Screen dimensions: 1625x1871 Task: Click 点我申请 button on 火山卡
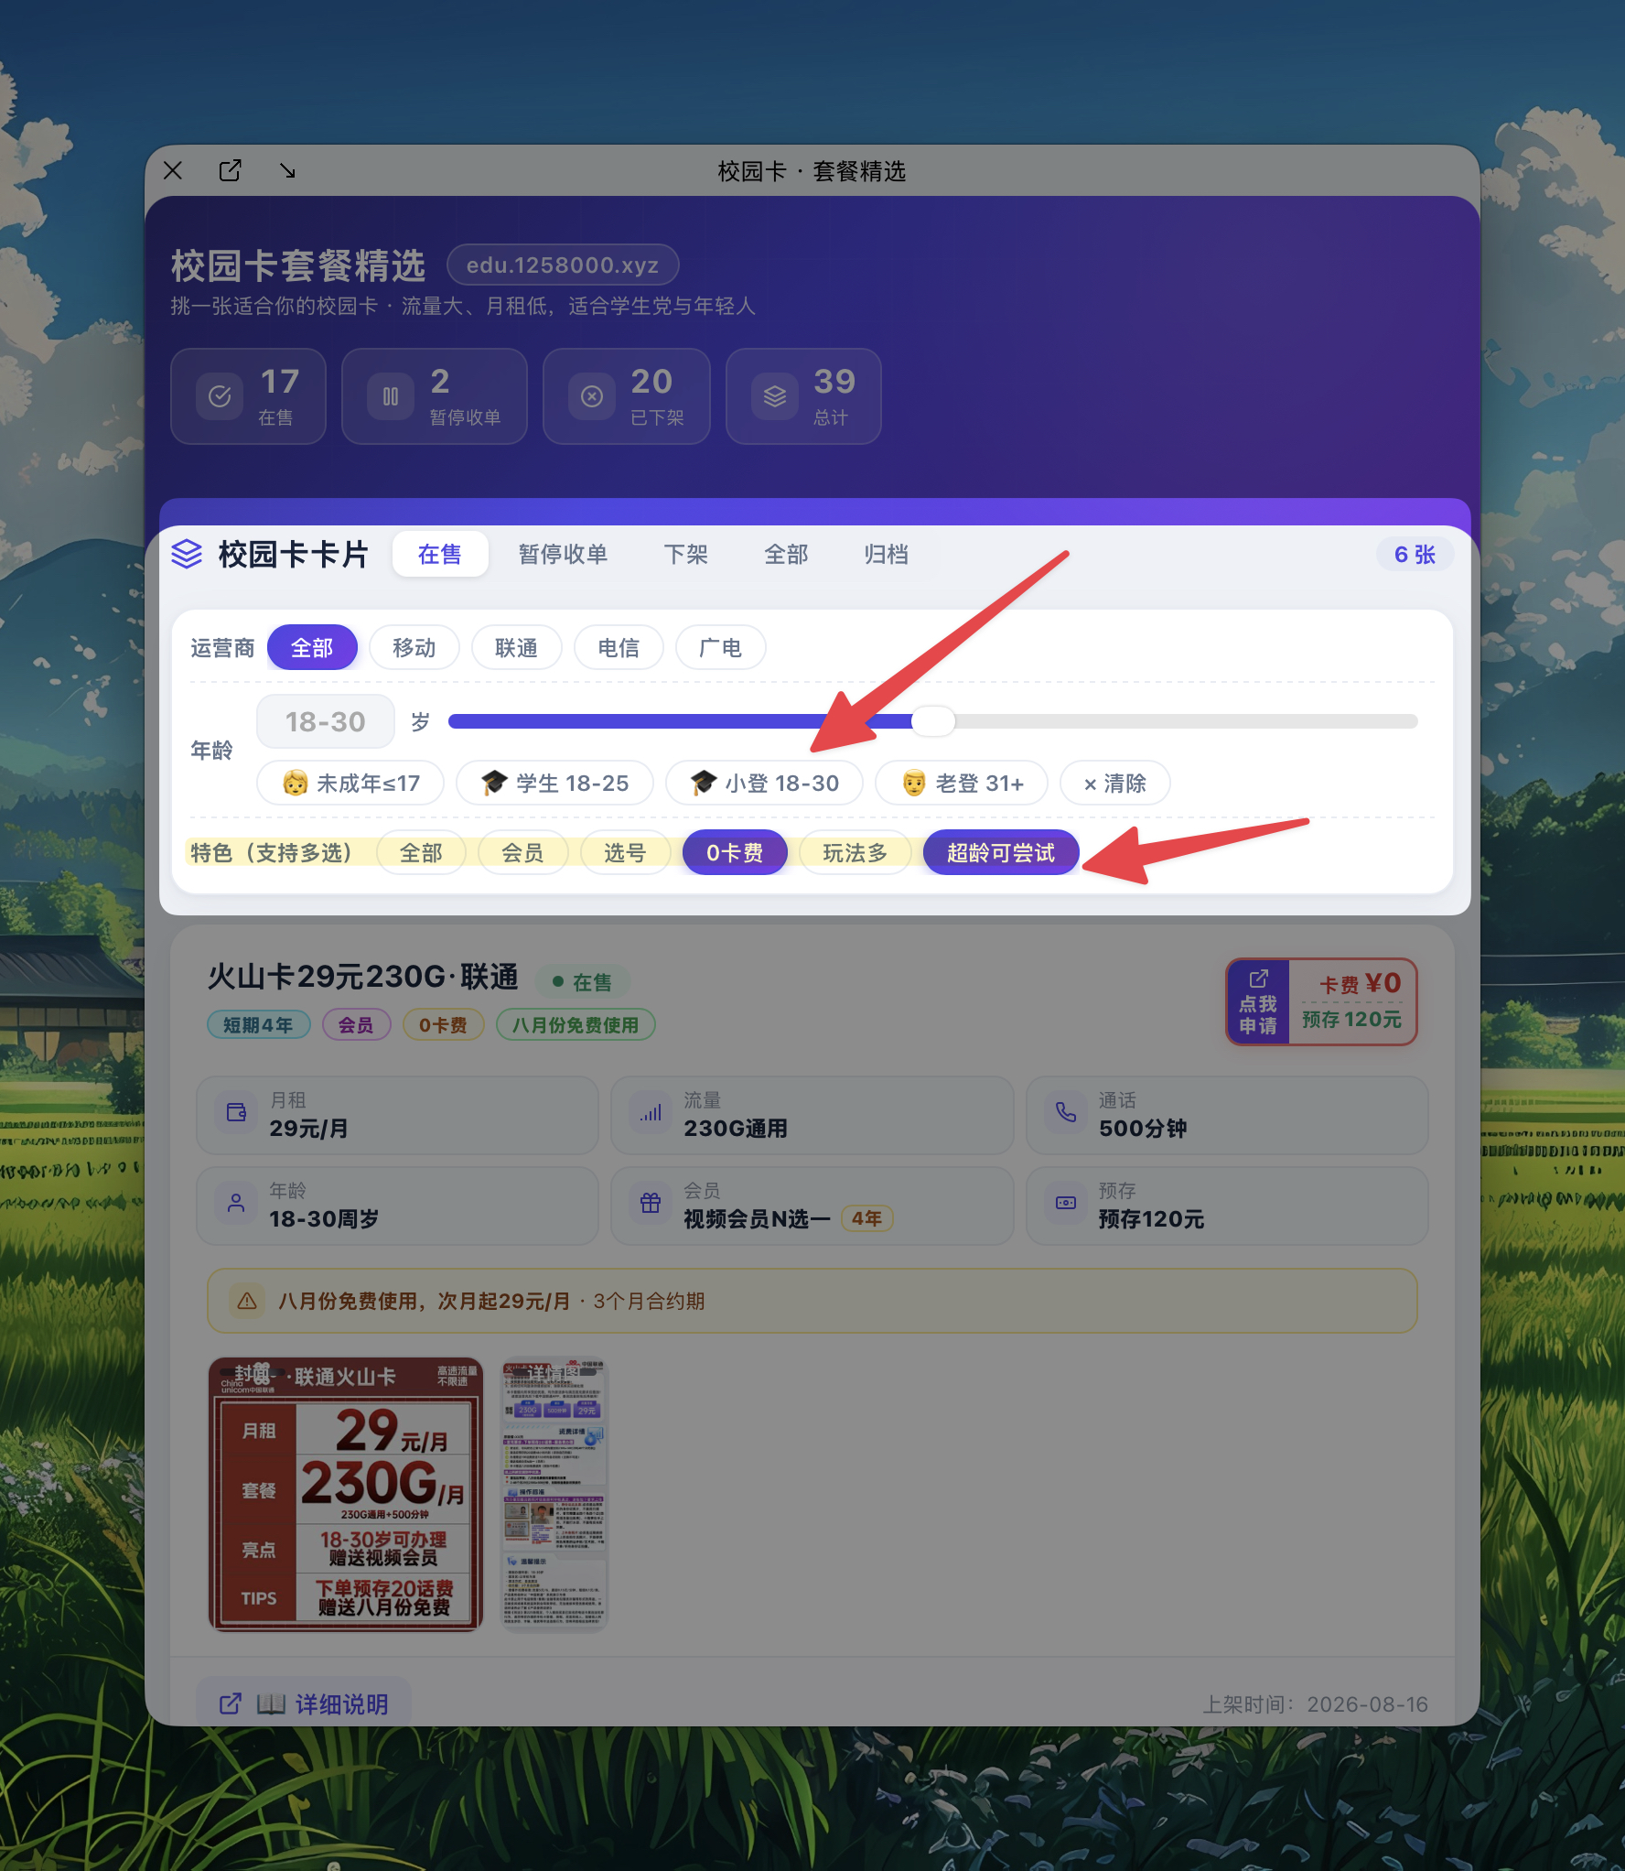click(x=1258, y=1002)
